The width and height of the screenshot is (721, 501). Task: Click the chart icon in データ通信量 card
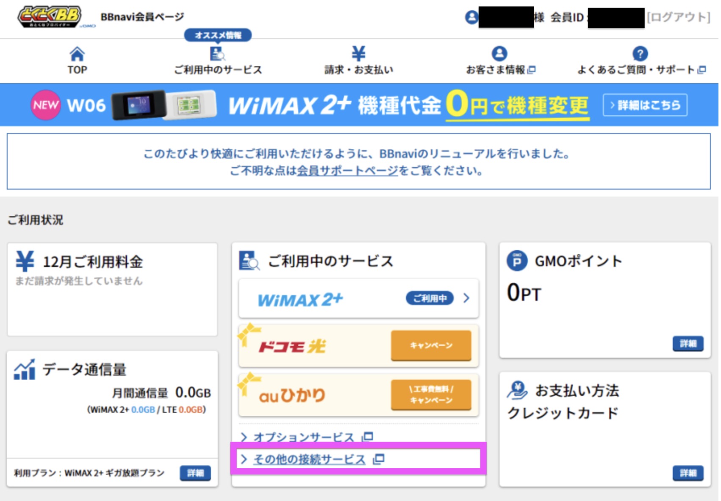25,370
